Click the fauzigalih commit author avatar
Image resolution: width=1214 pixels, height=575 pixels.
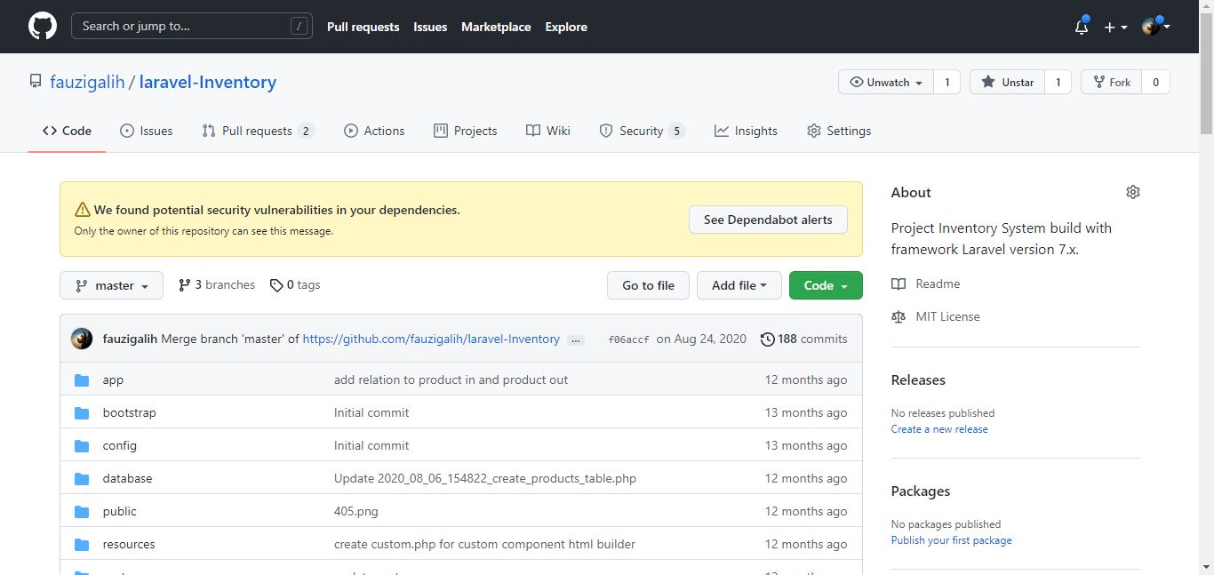point(82,339)
